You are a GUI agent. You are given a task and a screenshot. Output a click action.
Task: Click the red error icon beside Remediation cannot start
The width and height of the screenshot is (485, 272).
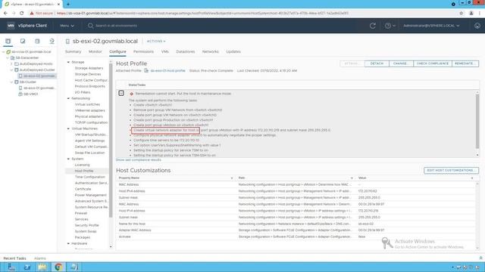131,94
